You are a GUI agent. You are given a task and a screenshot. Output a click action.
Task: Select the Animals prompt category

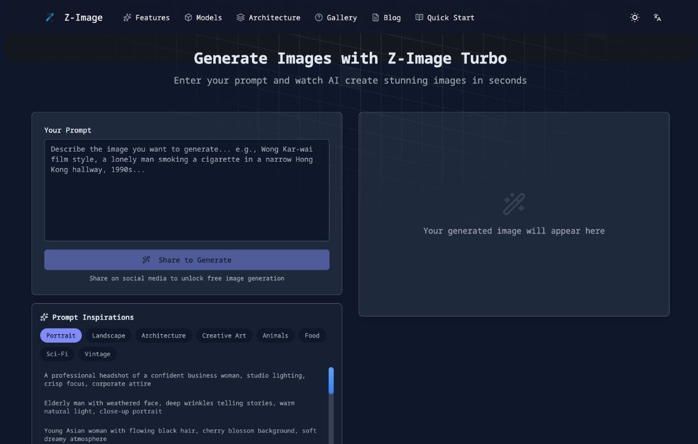tap(275, 336)
